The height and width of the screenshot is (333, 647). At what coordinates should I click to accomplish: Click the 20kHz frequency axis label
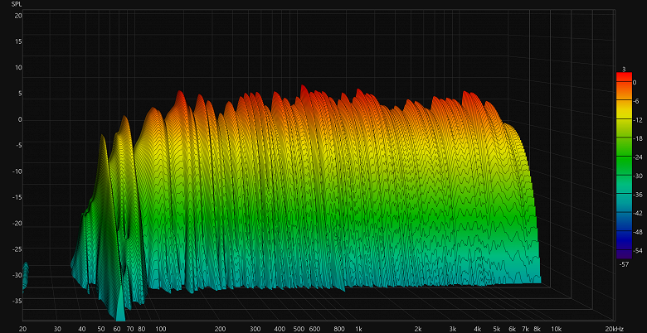(x=615, y=329)
